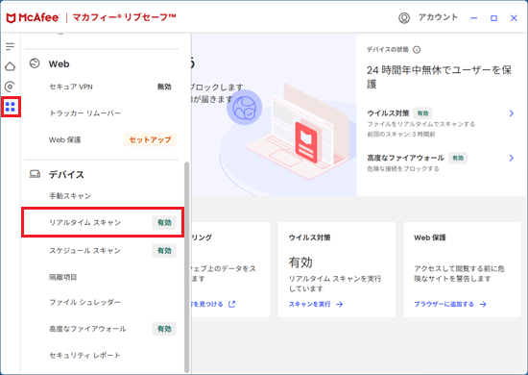
Task: Open ファイル シュレッダー
Action: (x=84, y=302)
